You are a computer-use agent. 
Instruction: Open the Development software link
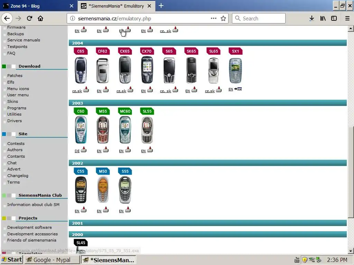pyautogui.click(x=29, y=227)
